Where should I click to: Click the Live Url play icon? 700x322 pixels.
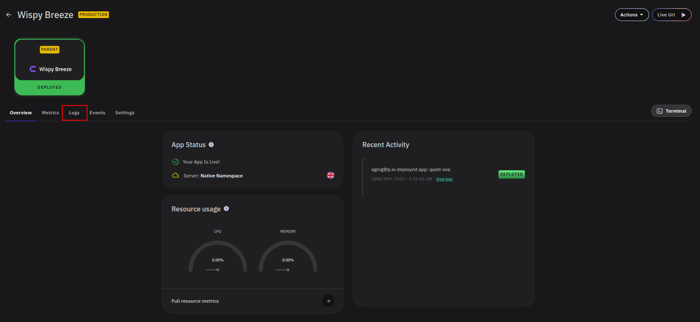[684, 15]
